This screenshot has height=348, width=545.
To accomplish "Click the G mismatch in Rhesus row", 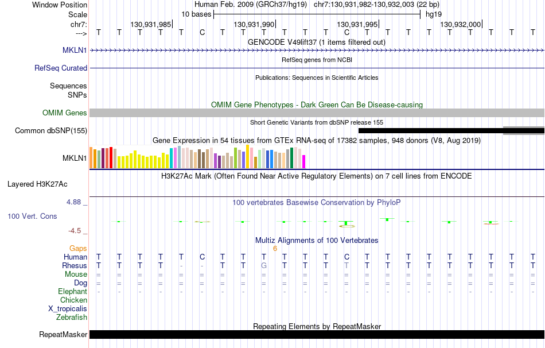I will pyautogui.click(x=264, y=265).
